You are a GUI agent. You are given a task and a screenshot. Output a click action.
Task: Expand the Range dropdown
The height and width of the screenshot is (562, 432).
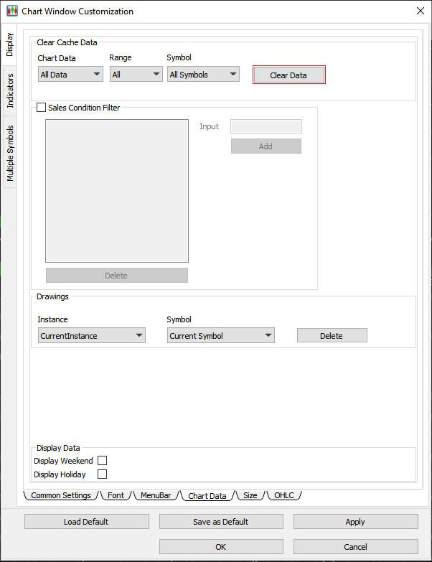(x=136, y=74)
